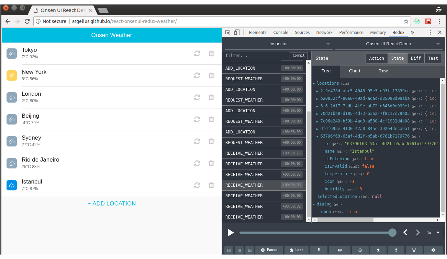
Task: Refresh Tokyo weather
Action: [x=197, y=54]
